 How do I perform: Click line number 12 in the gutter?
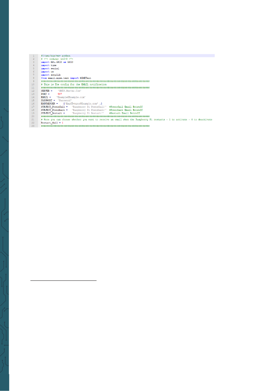tap(33, 91)
